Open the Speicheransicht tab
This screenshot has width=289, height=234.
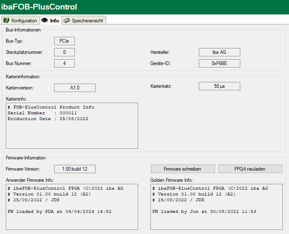[87, 20]
